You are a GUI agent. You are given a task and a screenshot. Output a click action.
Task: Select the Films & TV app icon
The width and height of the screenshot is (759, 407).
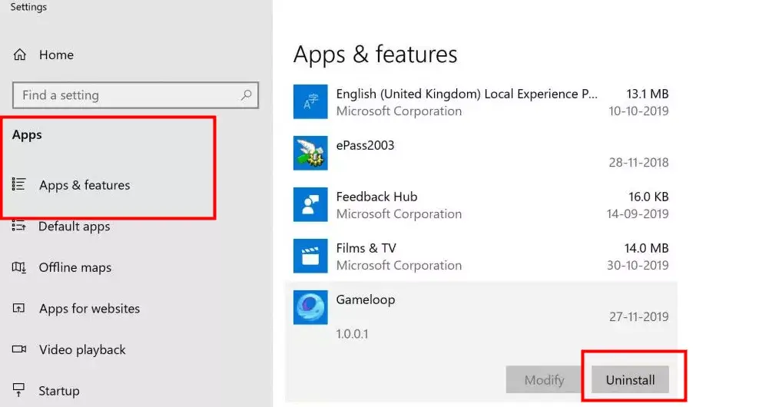coord(310,256)
